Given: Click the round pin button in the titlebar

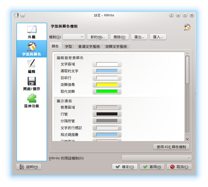Looking at the screenshot, I should click(x=23, y=15).
